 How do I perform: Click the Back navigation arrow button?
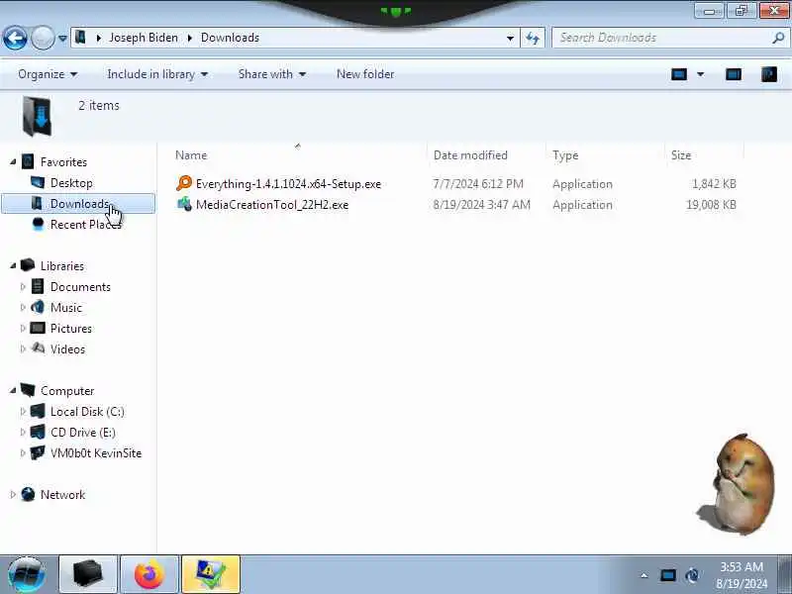15,38
